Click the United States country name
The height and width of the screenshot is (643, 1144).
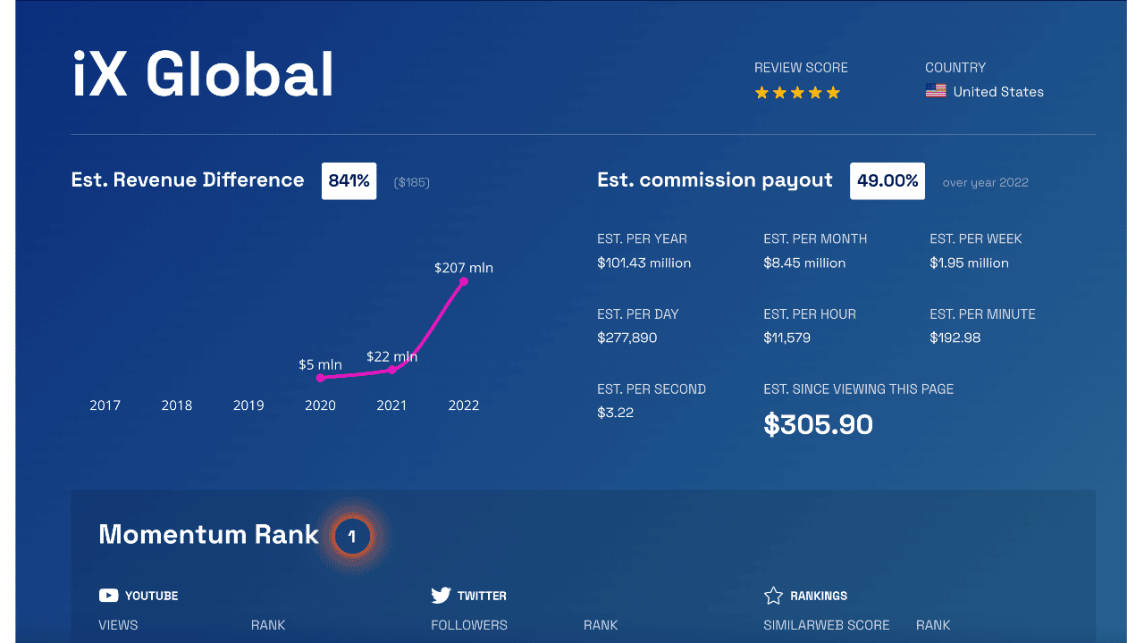[998, 92]
